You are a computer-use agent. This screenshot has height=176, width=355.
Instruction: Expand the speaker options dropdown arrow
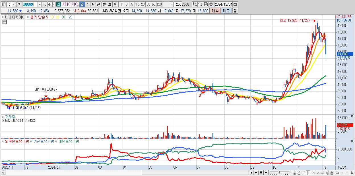click(53, 4)
